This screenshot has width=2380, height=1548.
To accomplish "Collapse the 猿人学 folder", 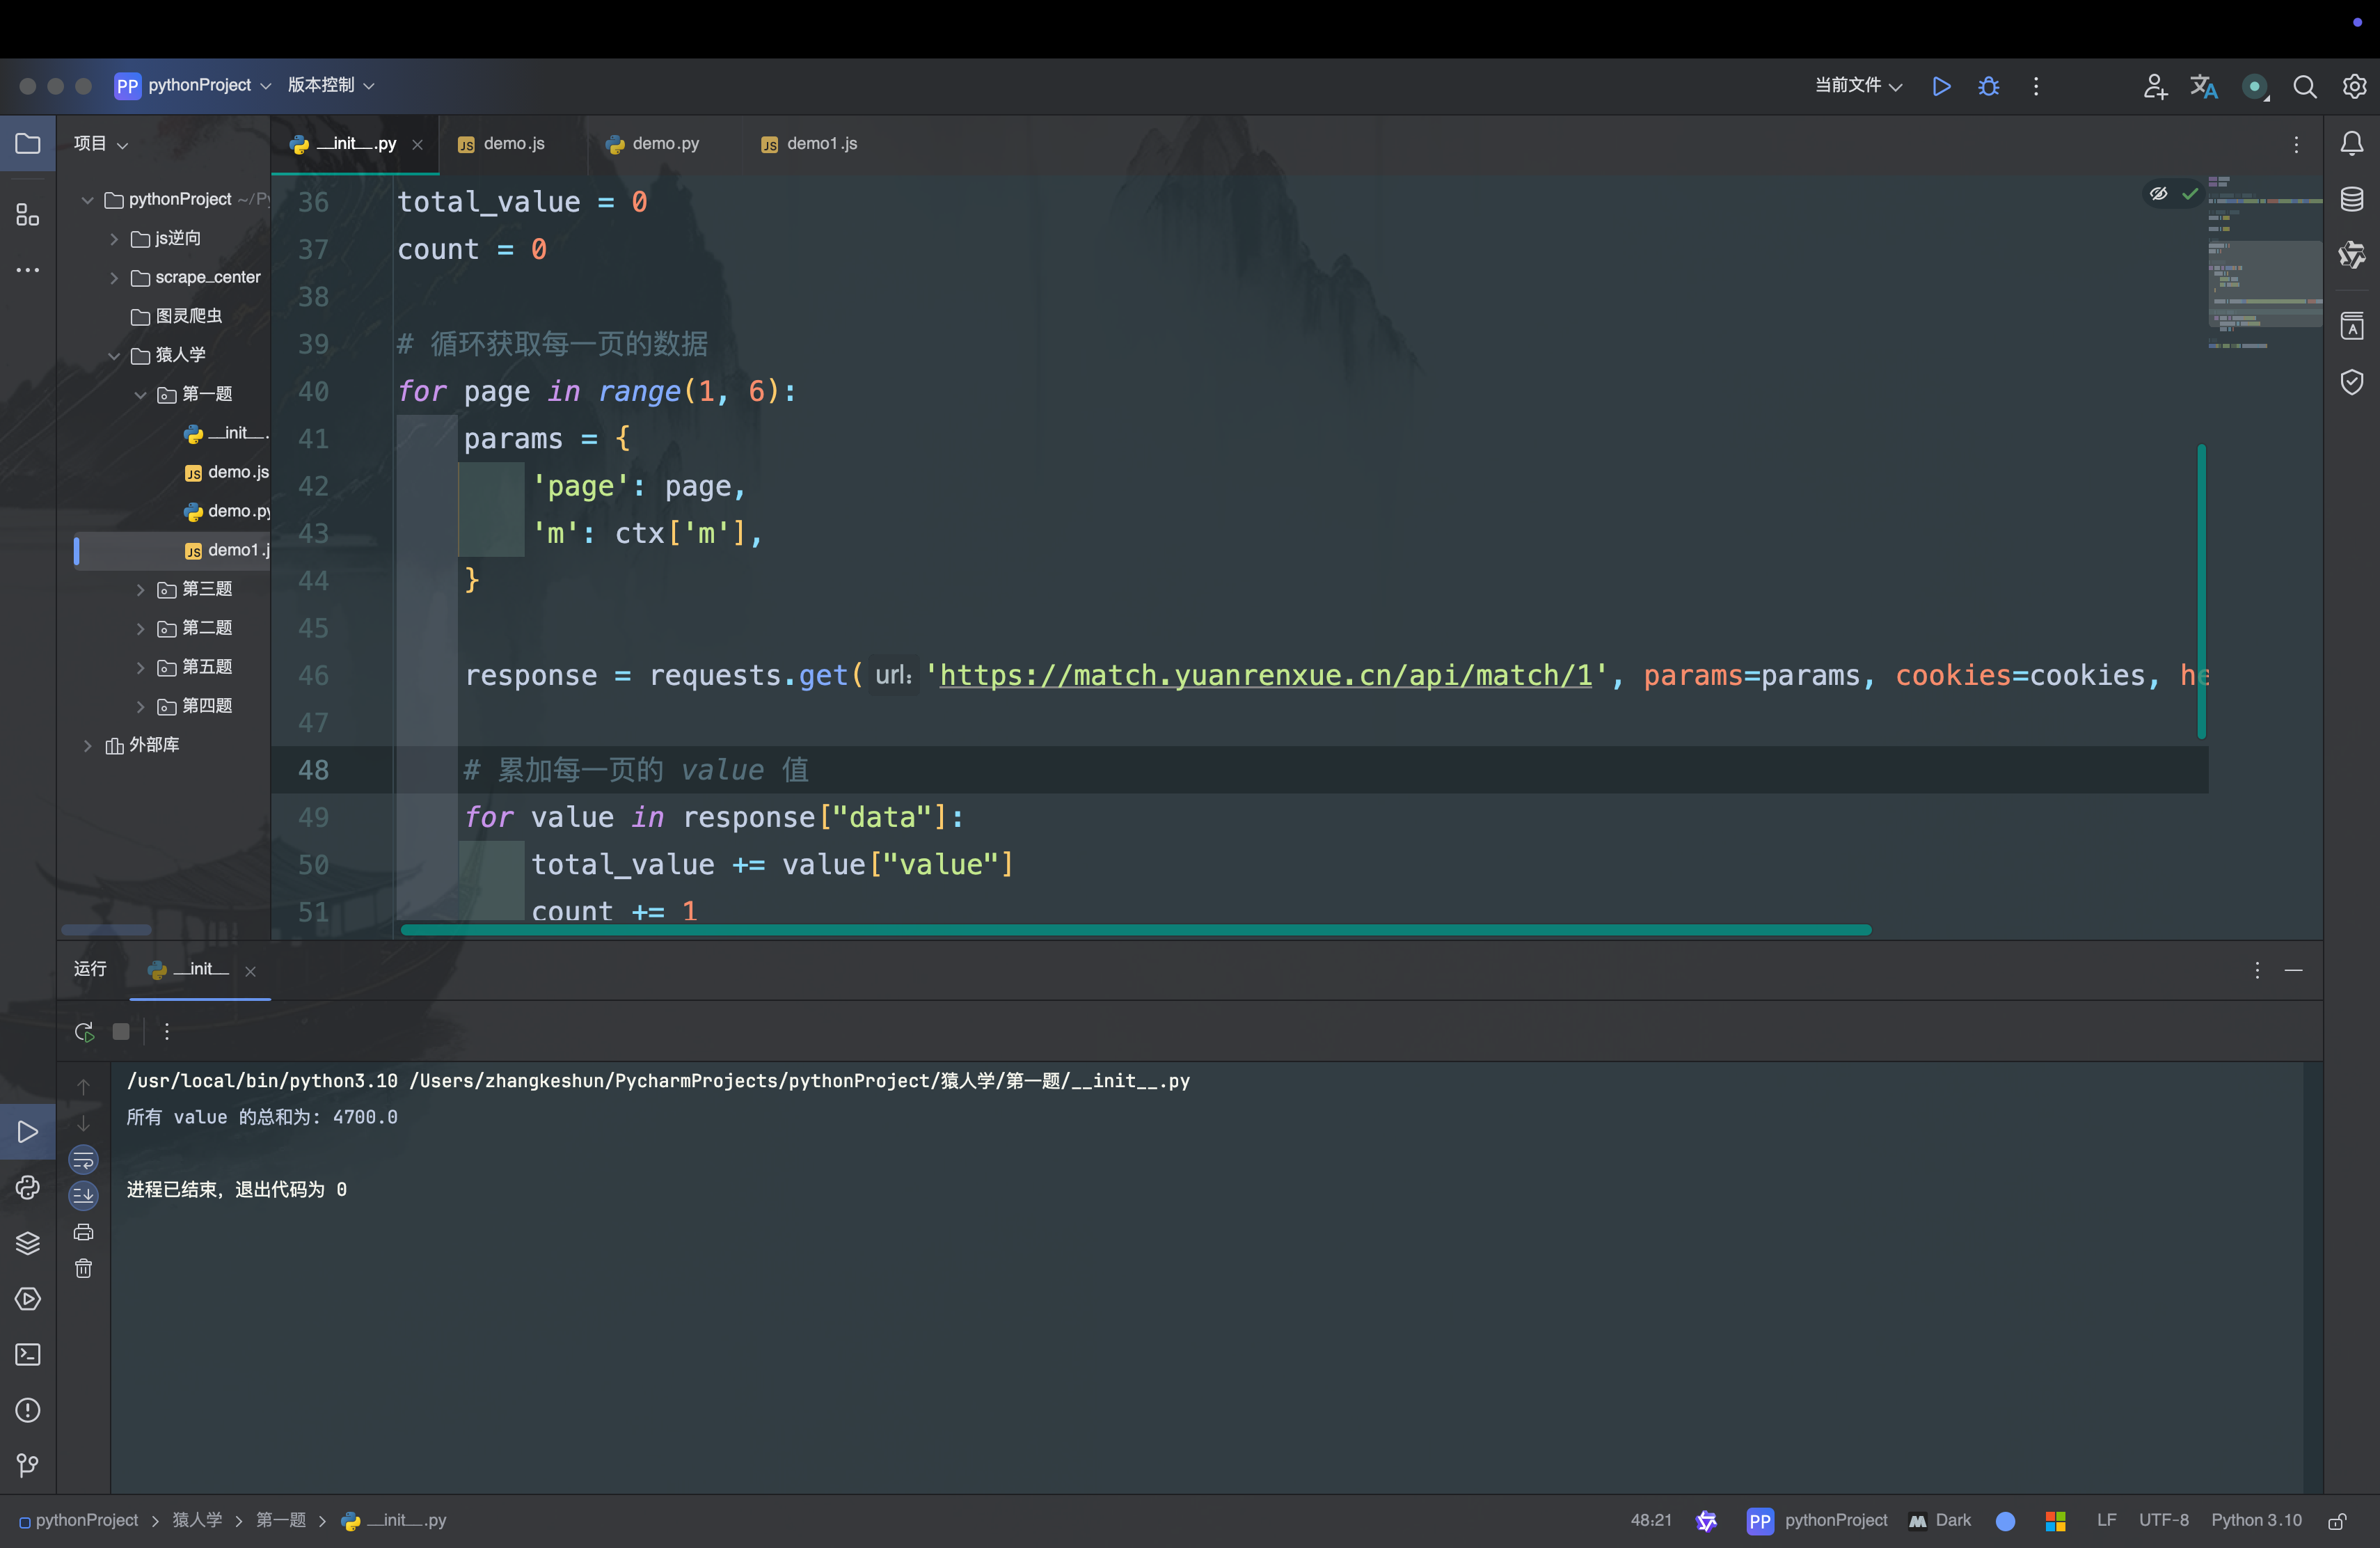I will click(114, 355).
